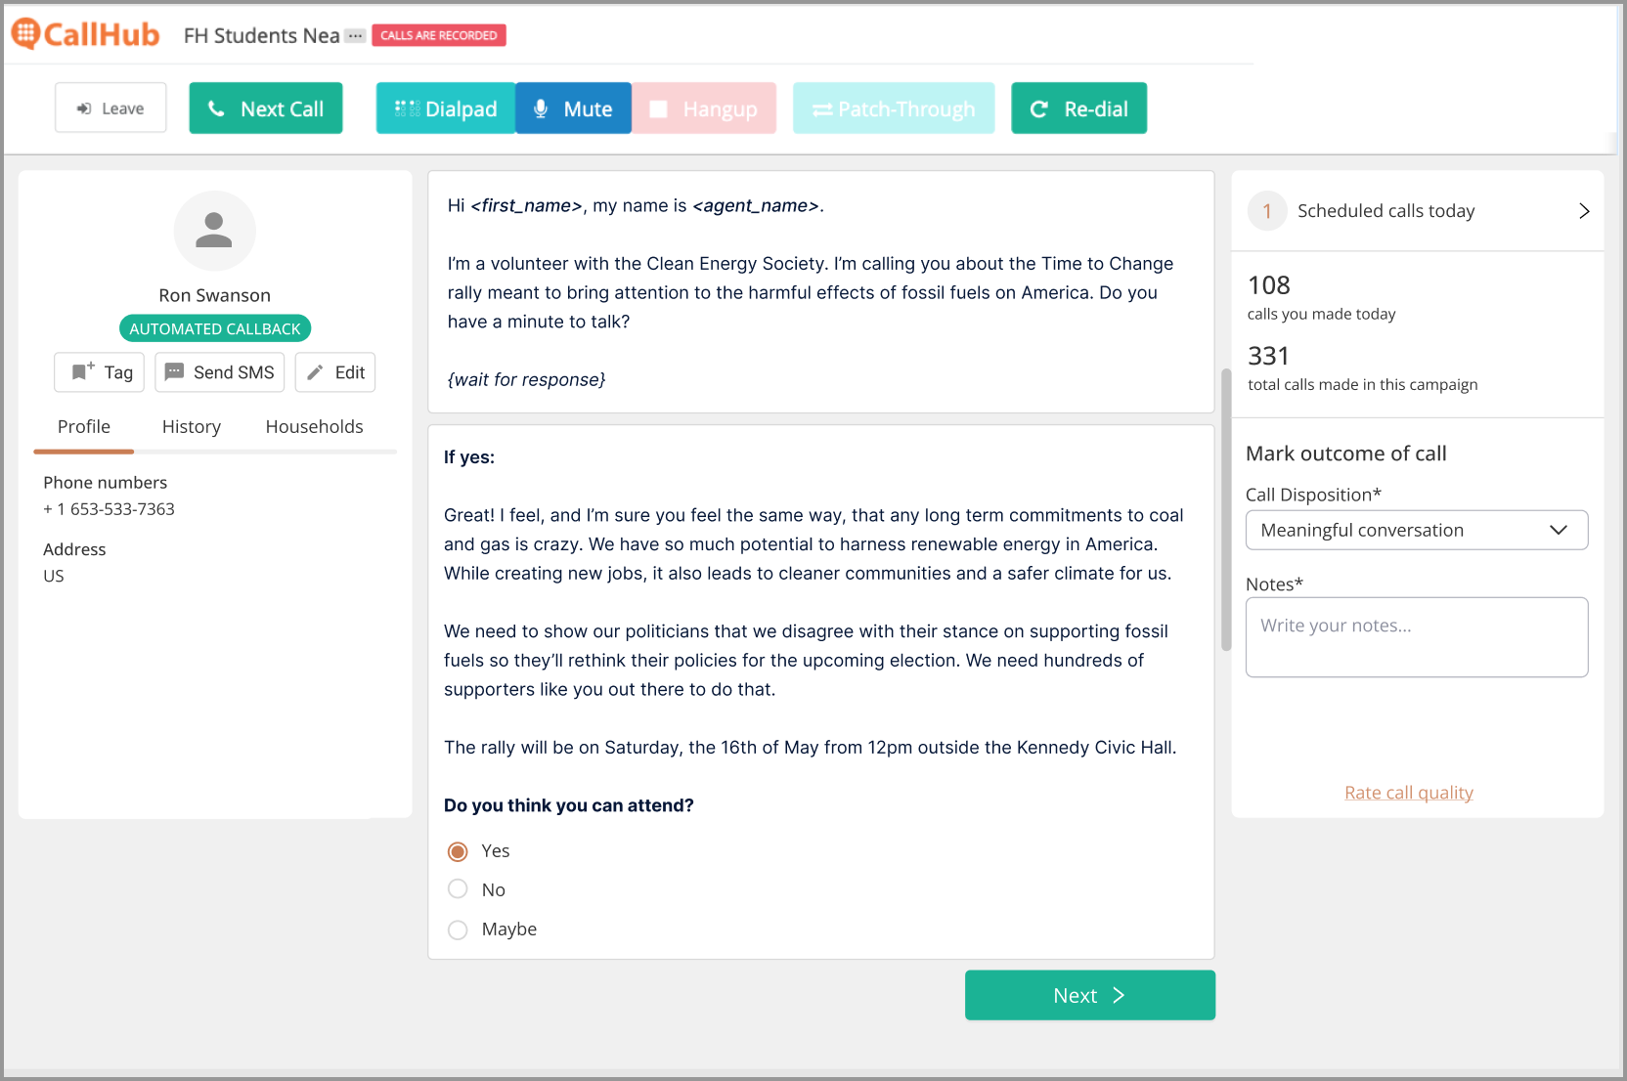
Task: Click the scheduled calls count badge
Action: point(1267,211)
